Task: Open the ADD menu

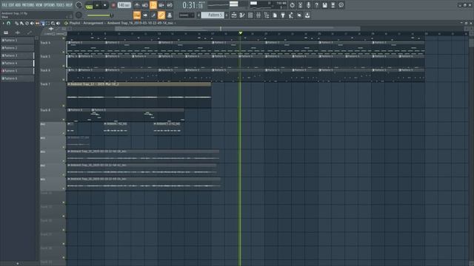Action: pos(18,5)
